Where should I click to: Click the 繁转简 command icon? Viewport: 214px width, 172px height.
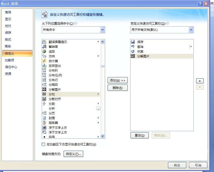44,47
